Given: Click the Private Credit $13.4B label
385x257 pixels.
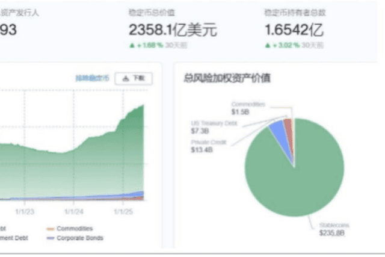Looking at the screenshot, I should 209,146.
